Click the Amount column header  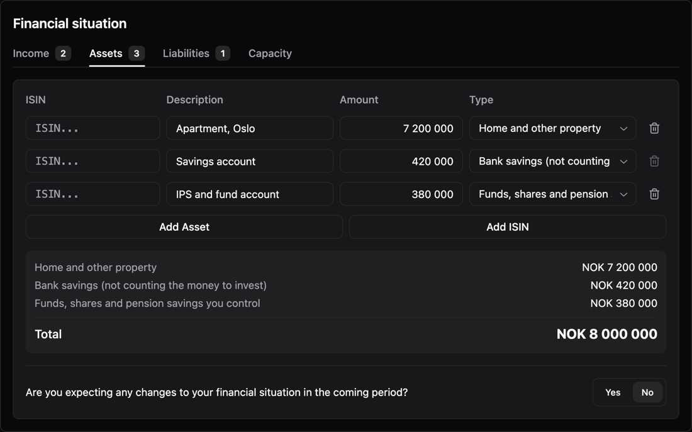[359, 100]
